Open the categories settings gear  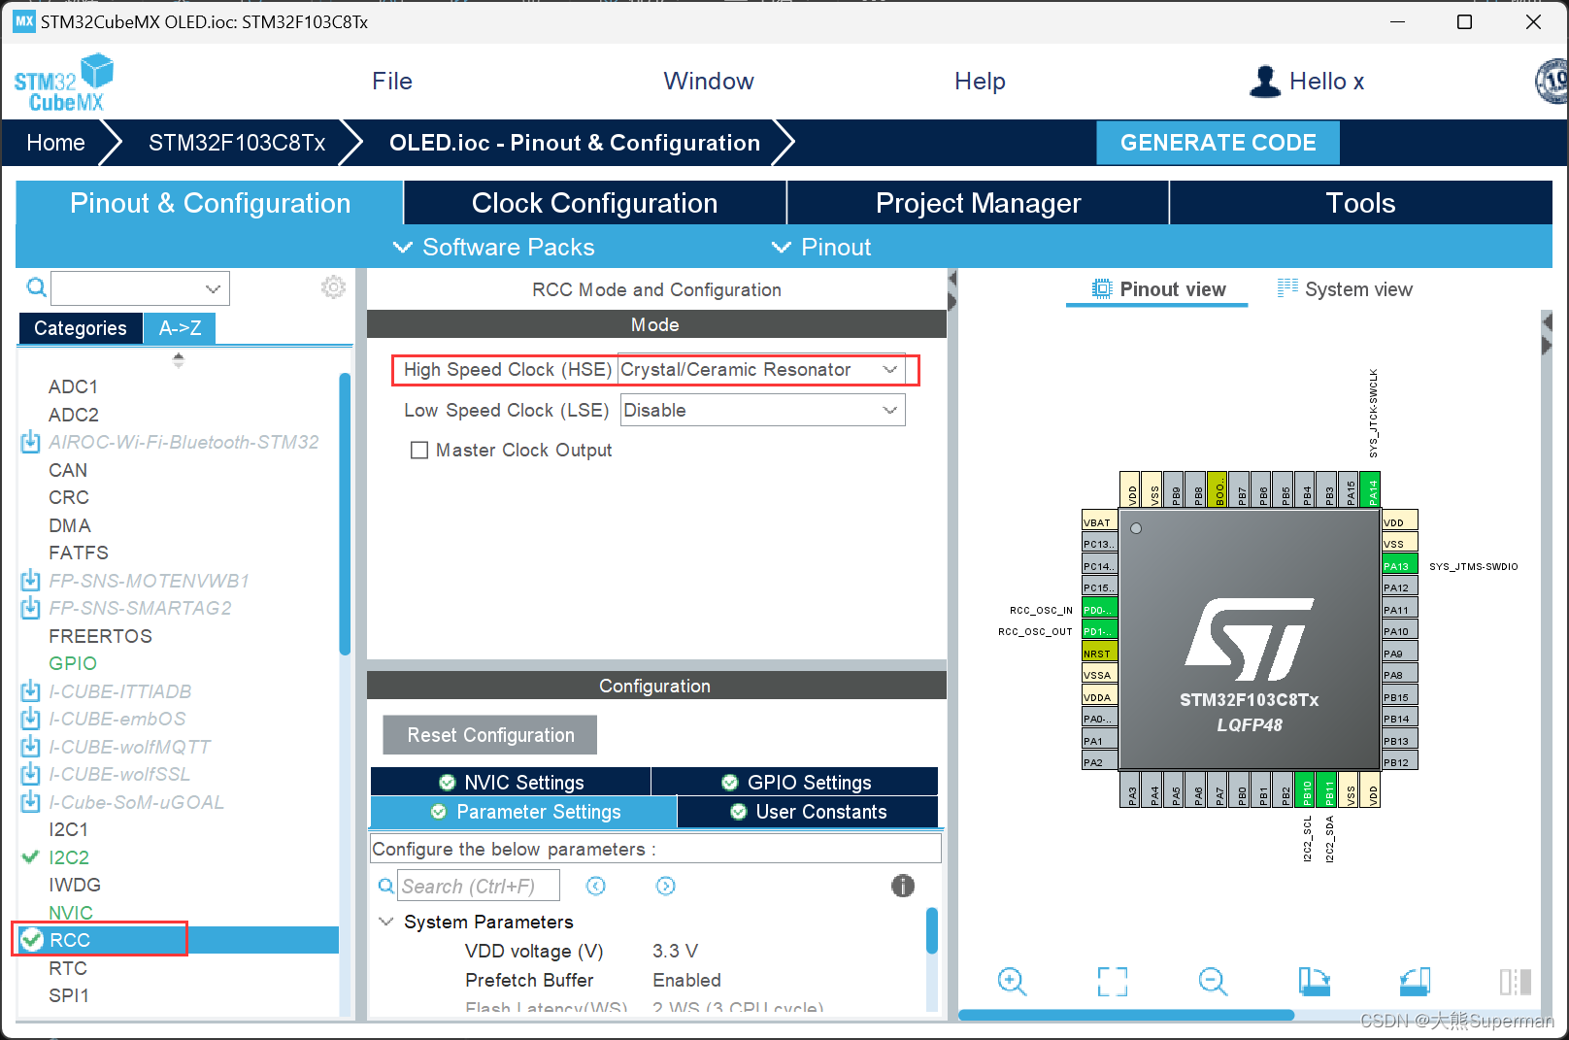333,287
